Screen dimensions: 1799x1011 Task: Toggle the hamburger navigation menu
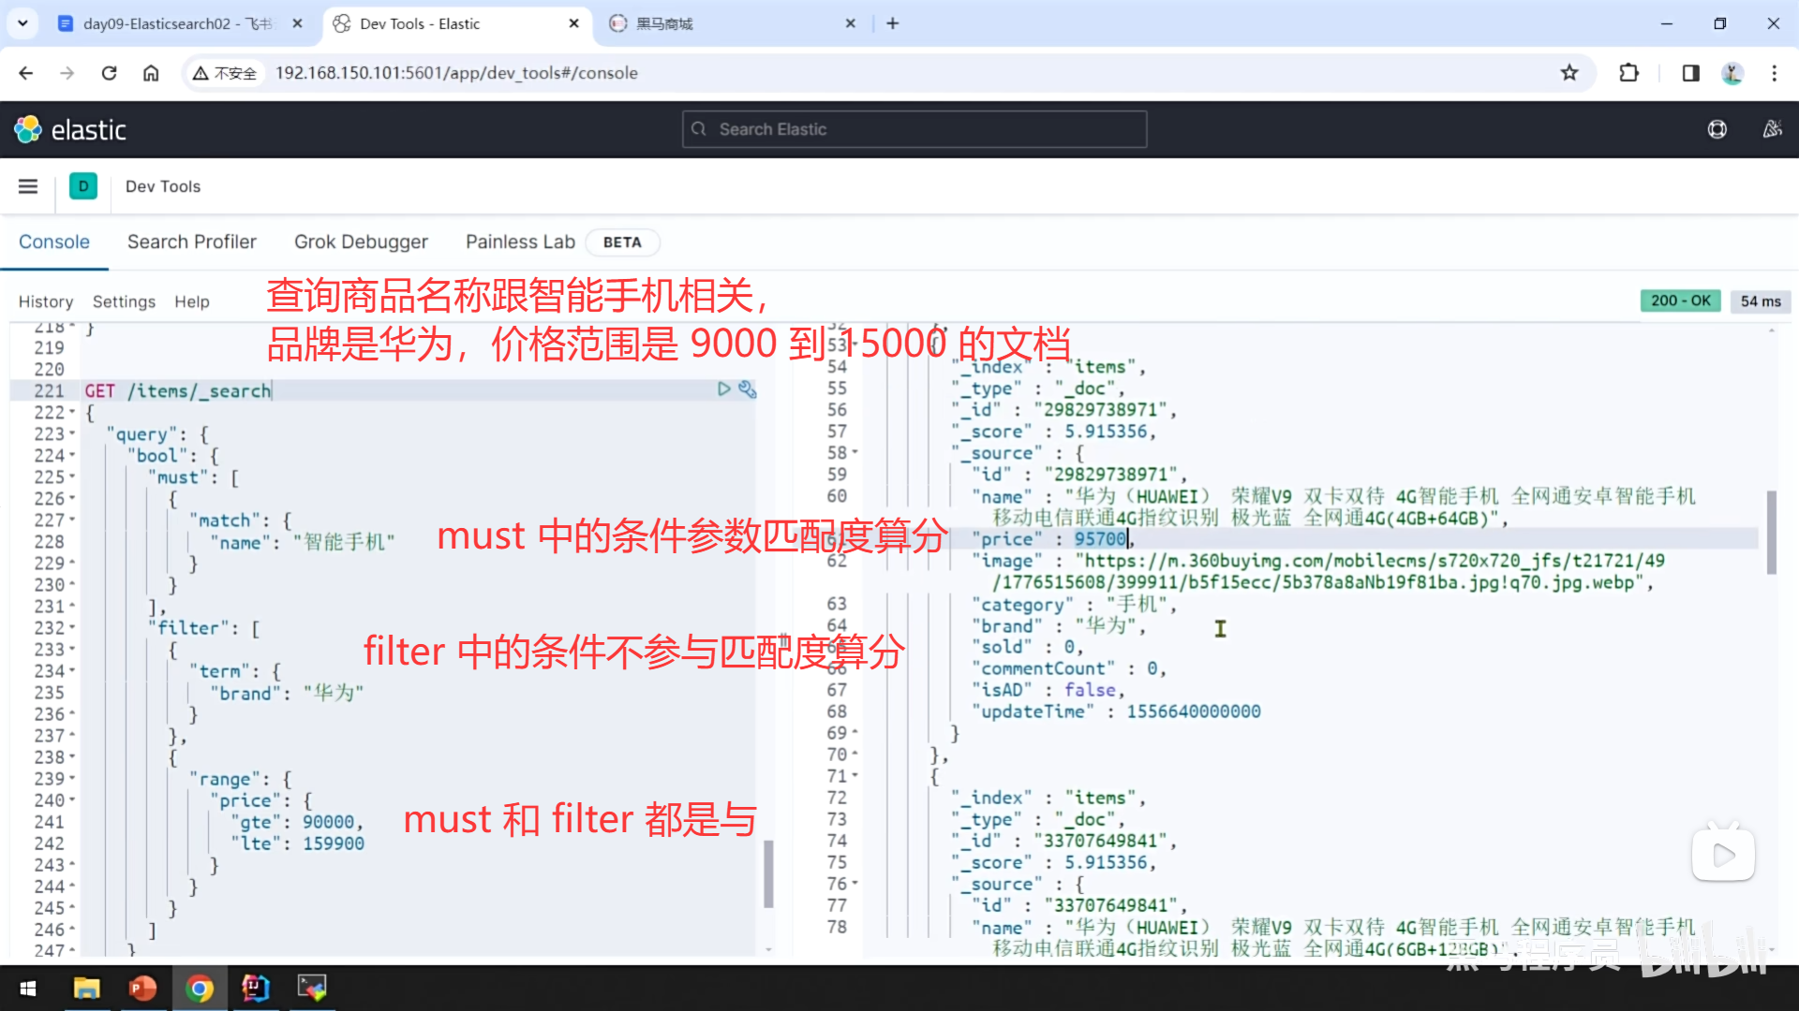pyautogui.click(x=28, y=186)
